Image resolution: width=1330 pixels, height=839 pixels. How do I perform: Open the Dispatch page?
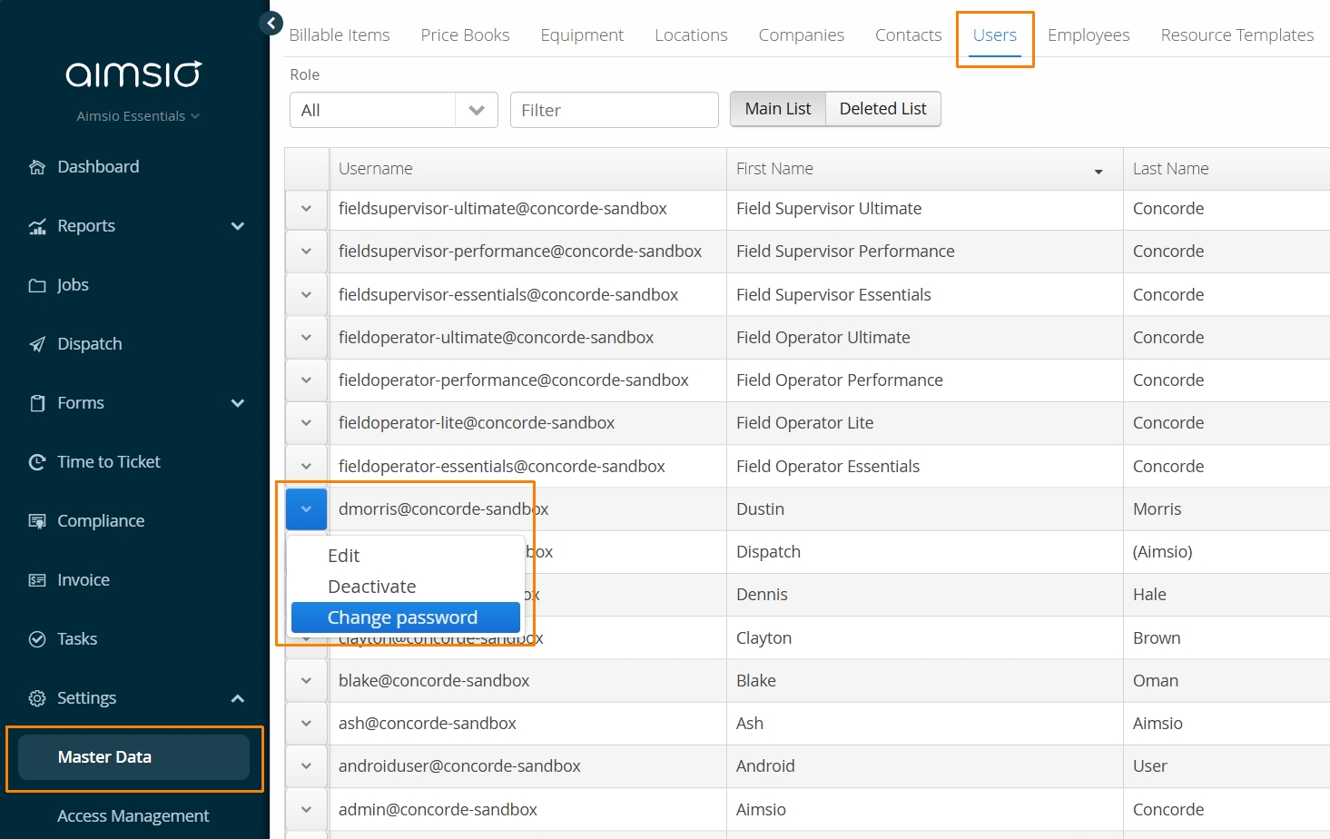pos(90,344)
